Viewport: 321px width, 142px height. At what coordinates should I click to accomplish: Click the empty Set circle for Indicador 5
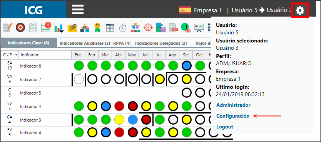point(187,93)
